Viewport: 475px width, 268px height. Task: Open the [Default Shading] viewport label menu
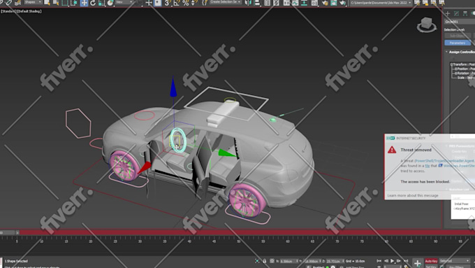29,11
